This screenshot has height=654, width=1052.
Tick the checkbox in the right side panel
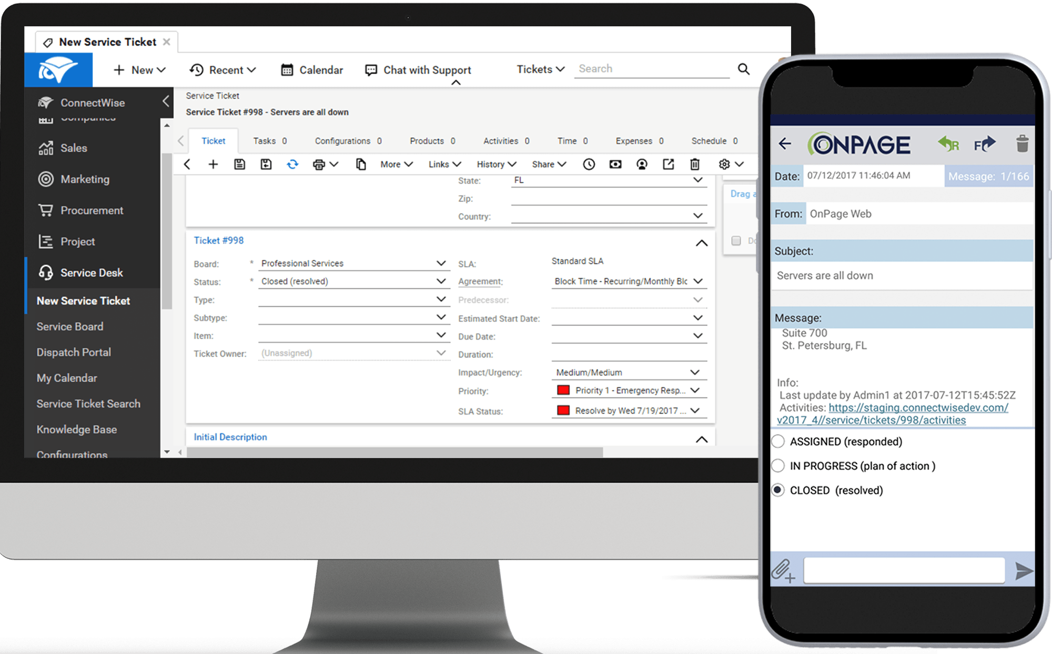[x=736, y=240]
